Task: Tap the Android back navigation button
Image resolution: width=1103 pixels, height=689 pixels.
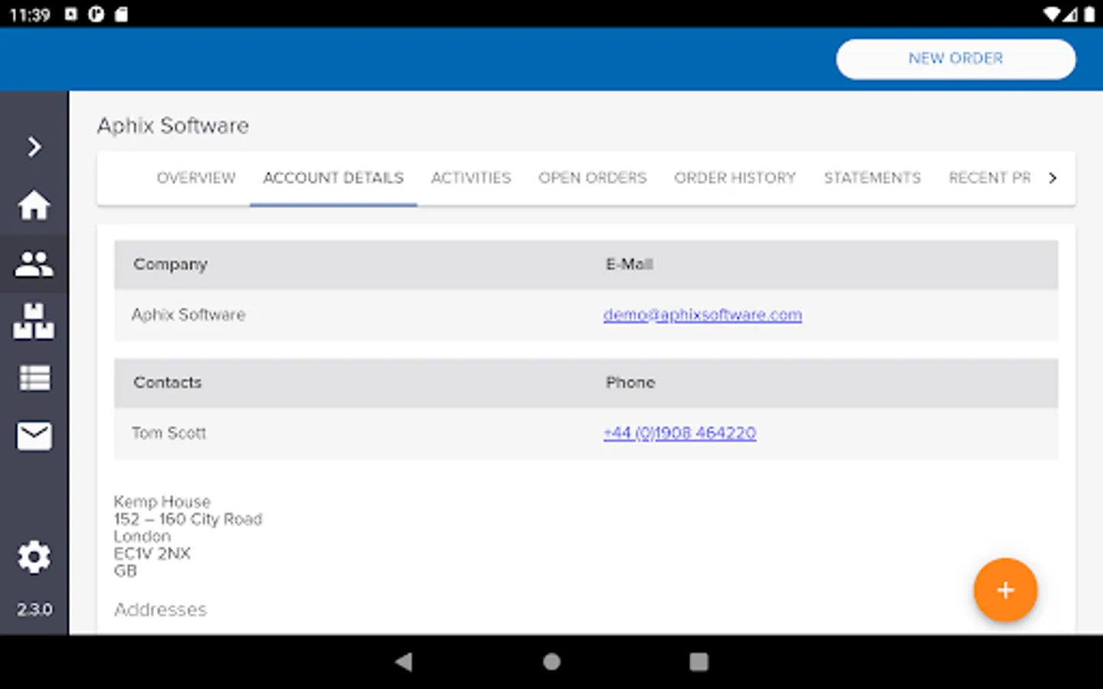Action: coord(404,661)
